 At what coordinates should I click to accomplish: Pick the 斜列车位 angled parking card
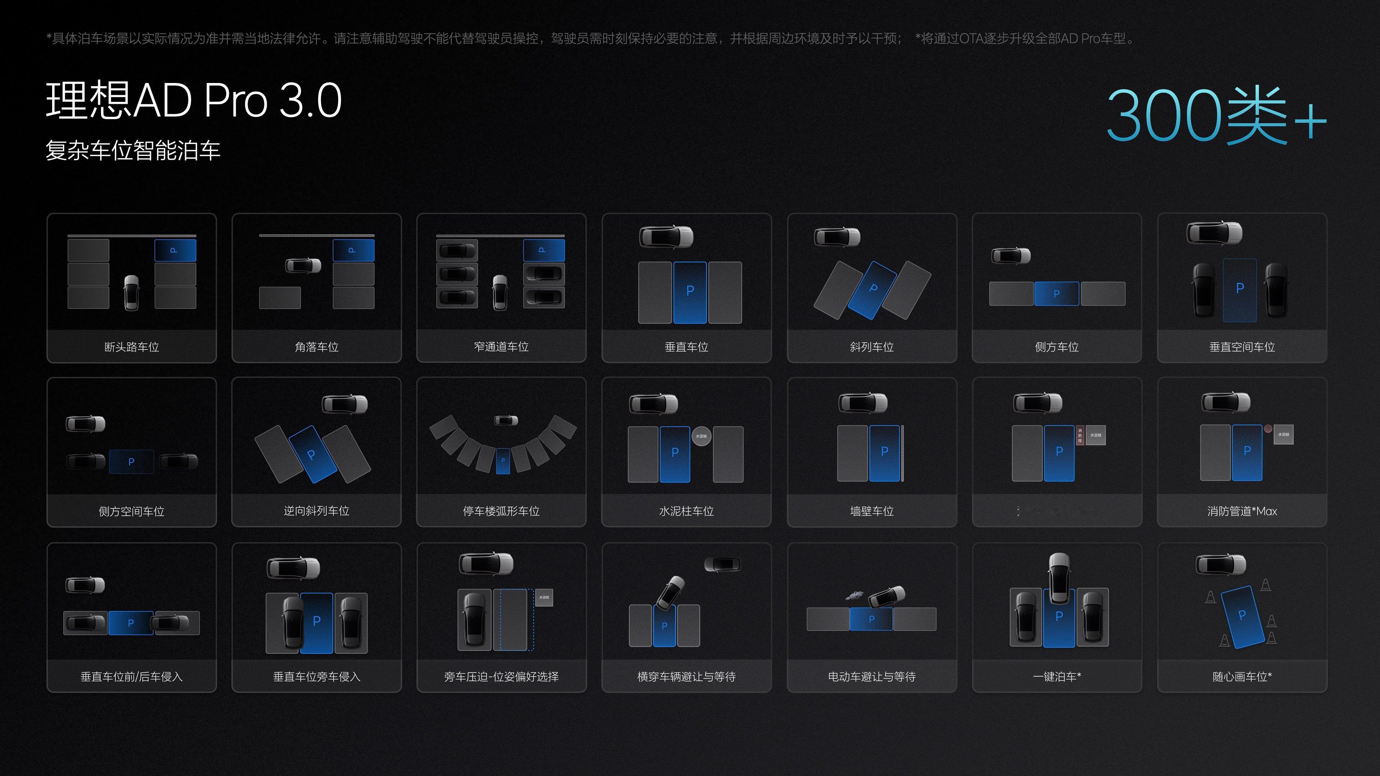point(872,288)
